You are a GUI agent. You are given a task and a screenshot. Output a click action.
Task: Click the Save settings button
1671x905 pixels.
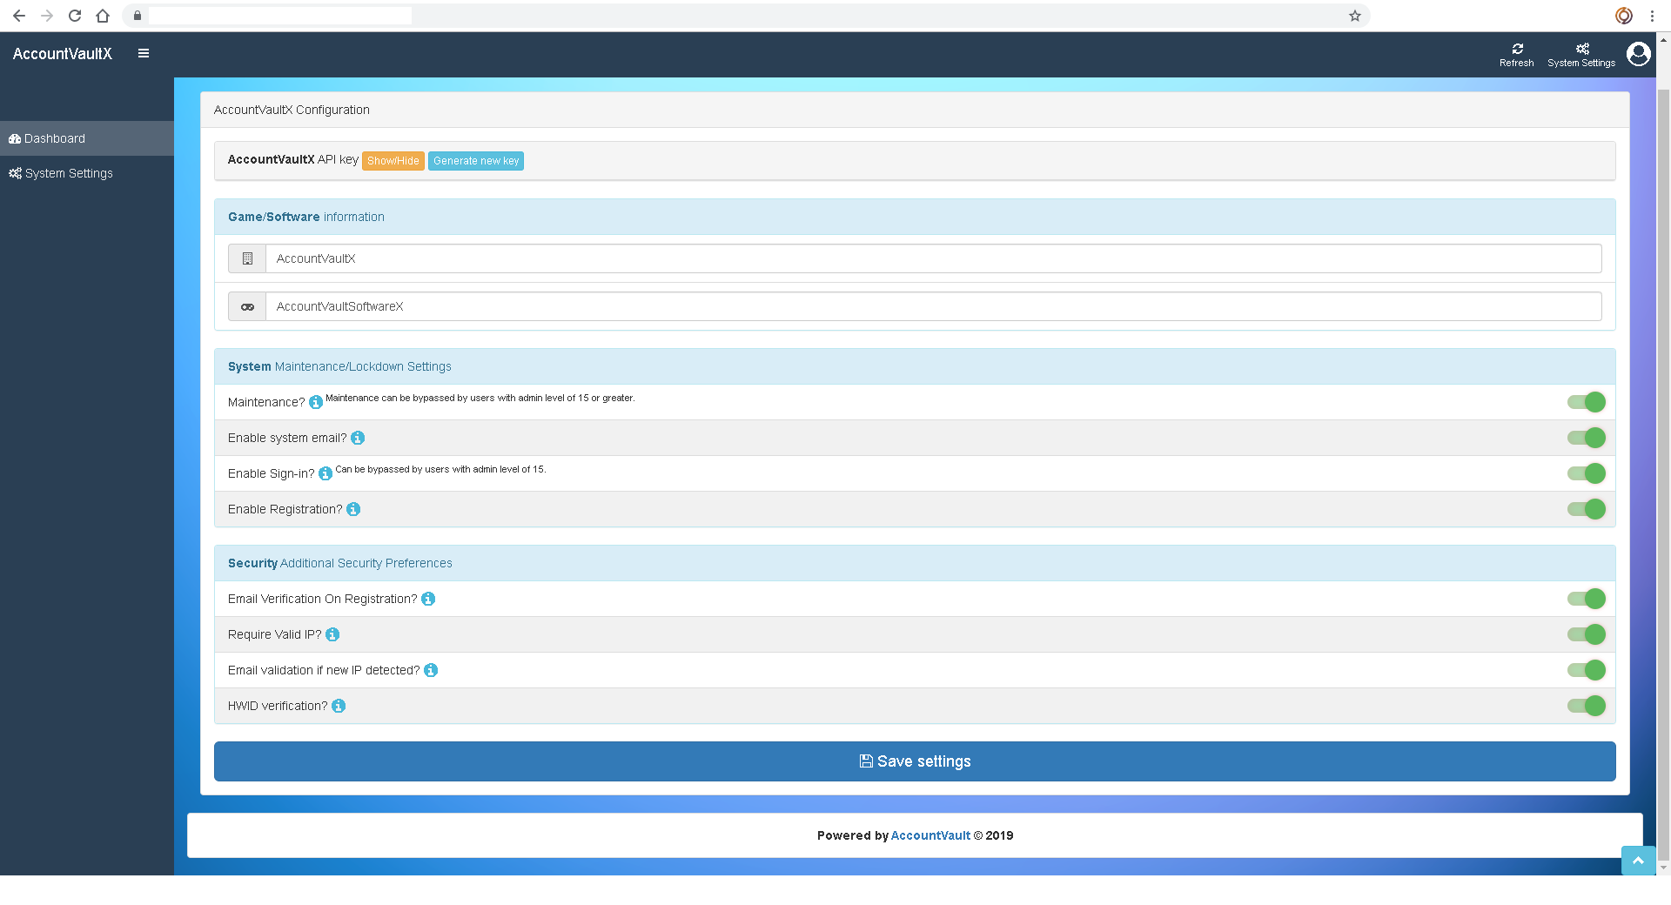click(x=915, y=761)
